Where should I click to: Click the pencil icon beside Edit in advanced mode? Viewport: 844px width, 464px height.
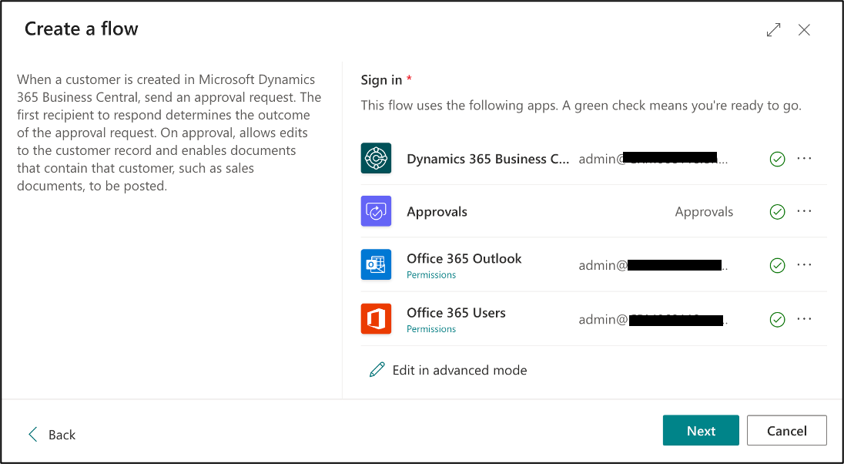click(x=376, y=370)
